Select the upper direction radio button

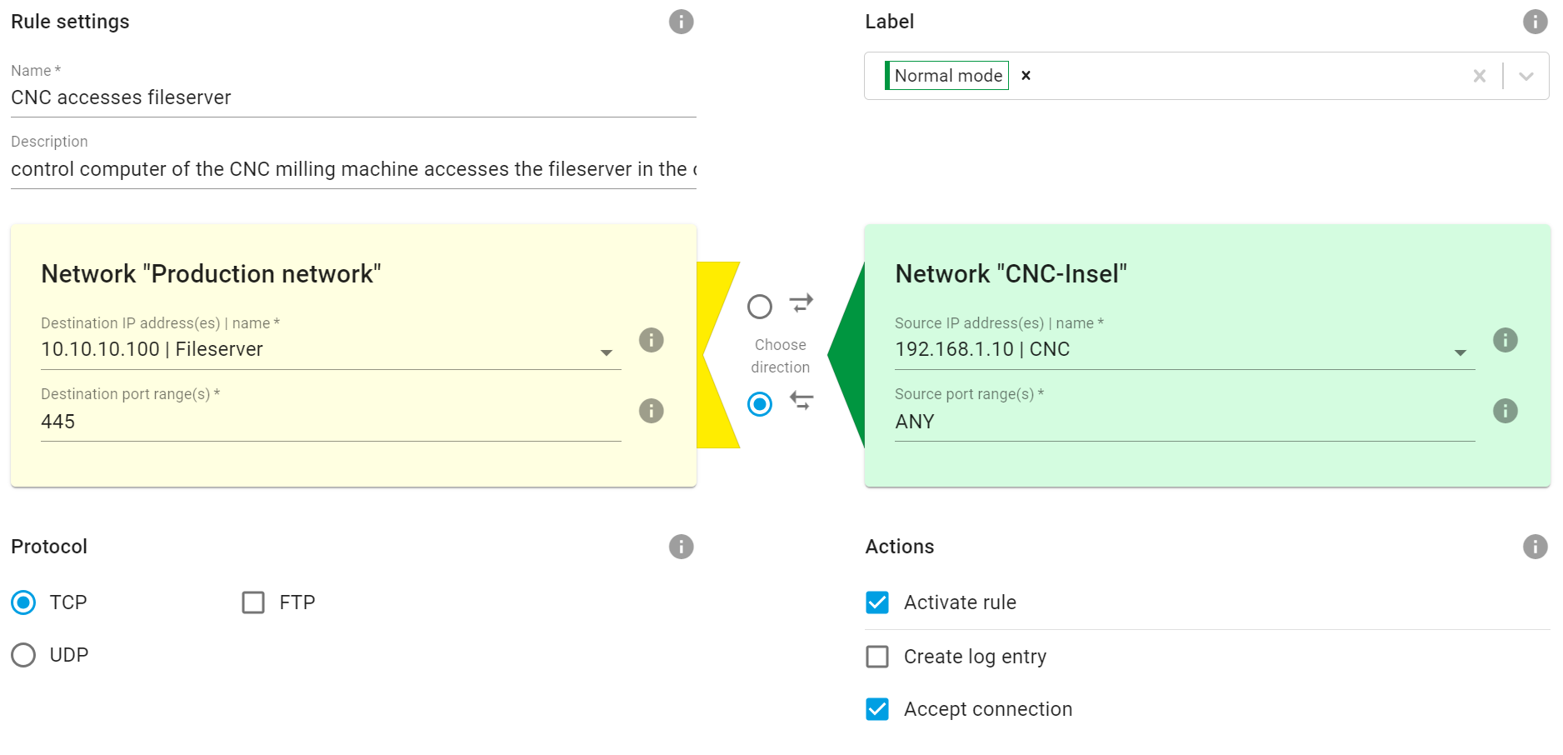(x=759, y=307)
